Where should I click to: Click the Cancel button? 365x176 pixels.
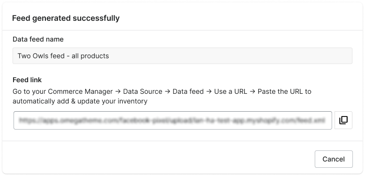pyautogui.click(x=334, y=159)
